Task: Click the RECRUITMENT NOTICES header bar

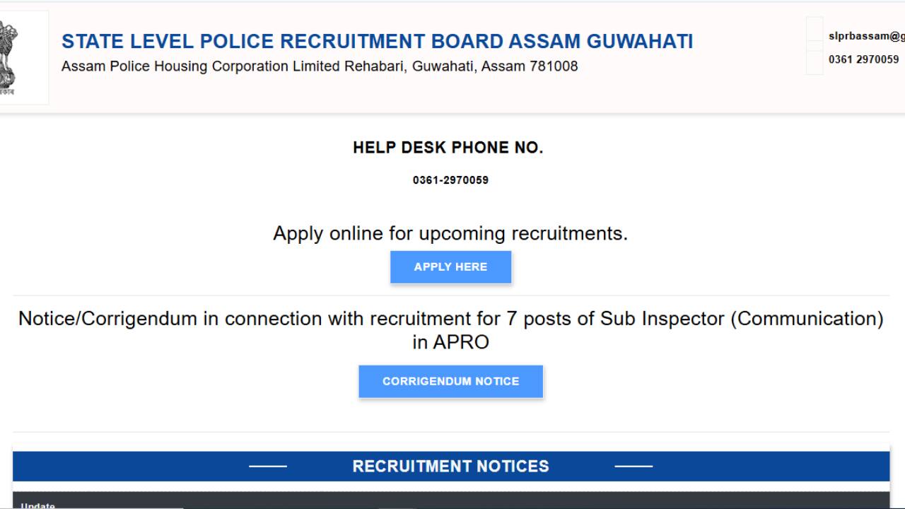Action: tap(450, 466)
